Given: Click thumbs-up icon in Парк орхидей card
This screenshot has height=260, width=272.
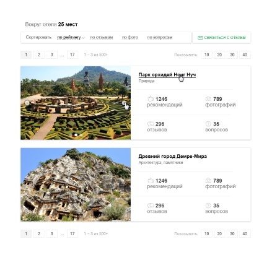Looking at the screenshot, I should (151, 98).
